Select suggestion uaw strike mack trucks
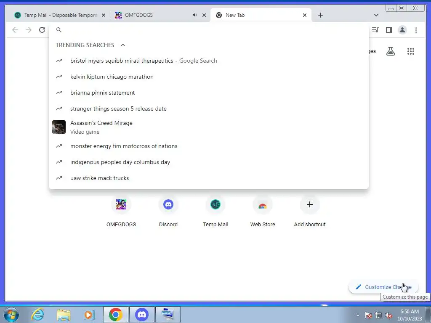Image resolution: width=431 pixels, height=323 pixels. point(209,178)
